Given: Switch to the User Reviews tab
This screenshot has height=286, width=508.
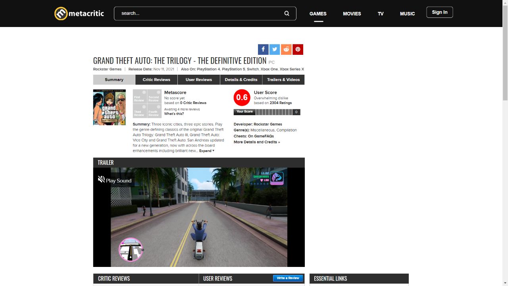Looking at the screenshot, I should pos(199,80).
